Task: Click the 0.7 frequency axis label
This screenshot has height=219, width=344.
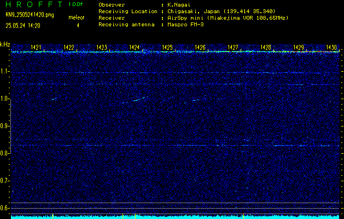Action: click(5, 181)
